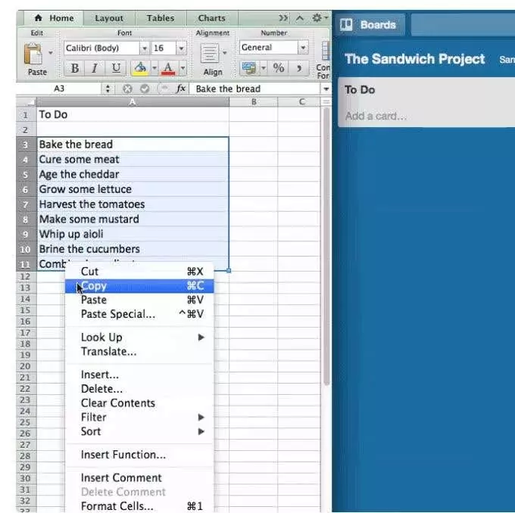Select column B header
This screenshot has width=515, height=513.
click(x=254, y=102)
